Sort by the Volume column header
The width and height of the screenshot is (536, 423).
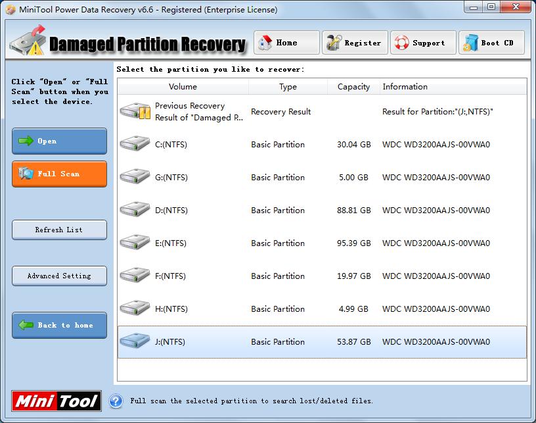click(x=183, y=87)
